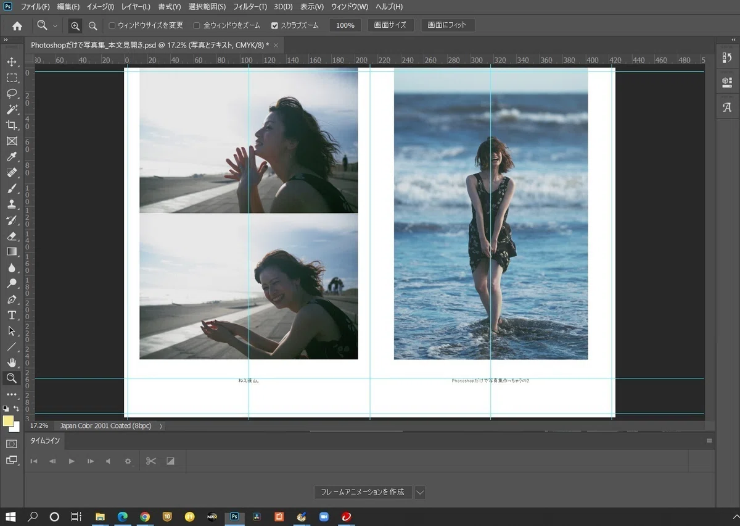Open the ファイル(F) menu

point(35,7)
